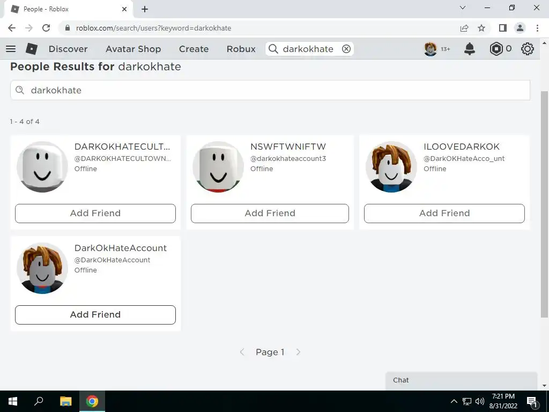This screenshot has width=549, height=412.
Task: Open Chrome profile account icon
Action: click(x=520, y=28)
